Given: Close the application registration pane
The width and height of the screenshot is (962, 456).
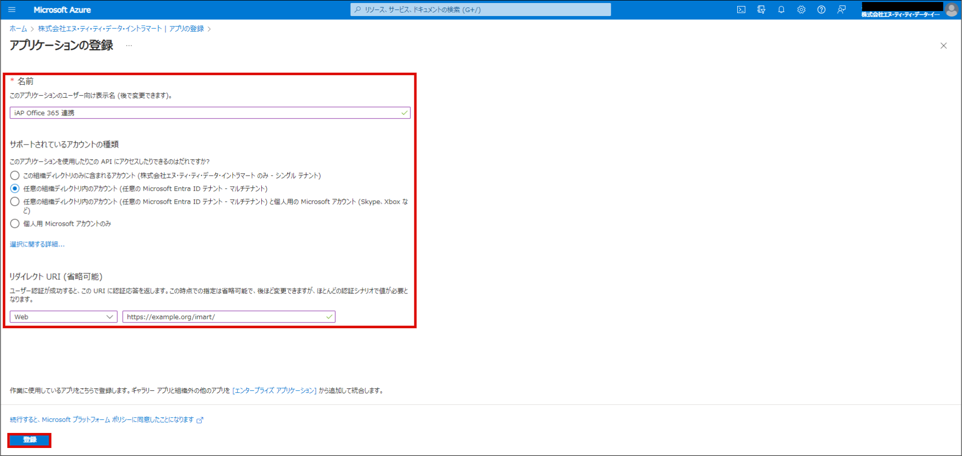Looking at the screenshot, I should point(943,46).
